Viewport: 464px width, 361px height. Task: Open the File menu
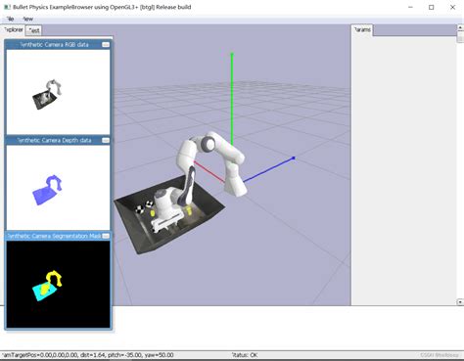[x=10, y=19]
